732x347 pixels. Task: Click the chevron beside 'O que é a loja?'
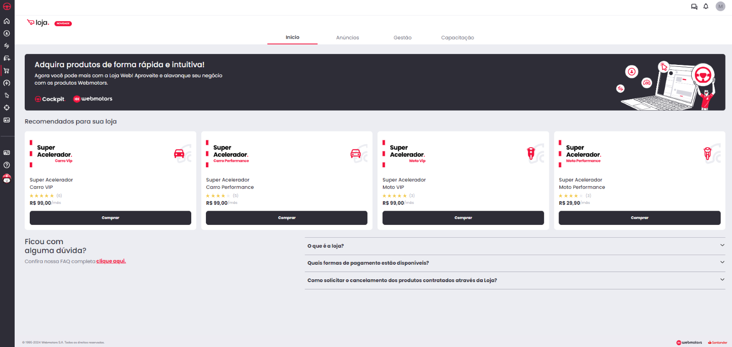click(722, 246)
